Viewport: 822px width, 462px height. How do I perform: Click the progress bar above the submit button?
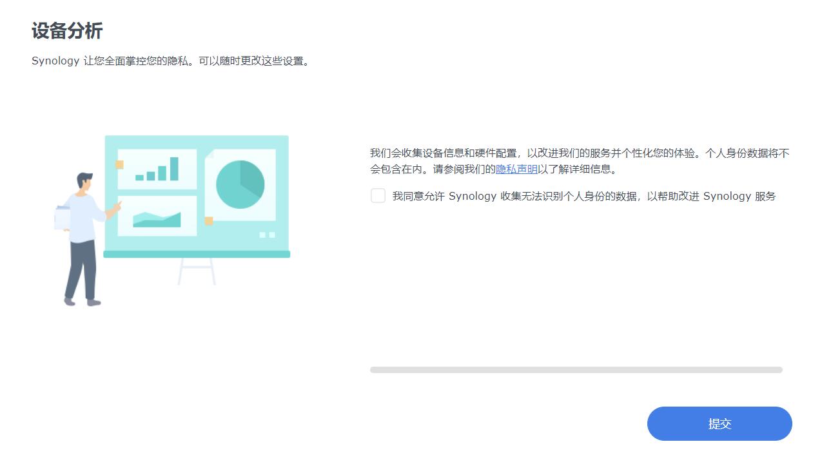576,369
